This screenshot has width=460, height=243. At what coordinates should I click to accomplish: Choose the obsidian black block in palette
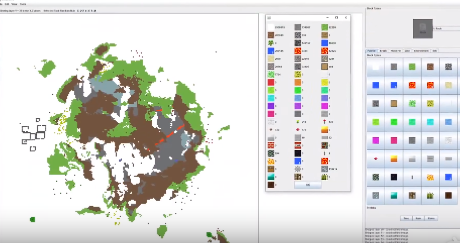click(394, 177)
